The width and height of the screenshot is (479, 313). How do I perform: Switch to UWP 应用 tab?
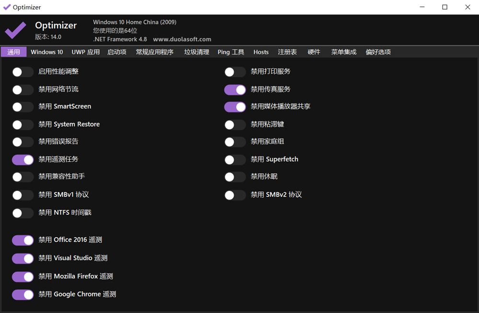[86, 52]
